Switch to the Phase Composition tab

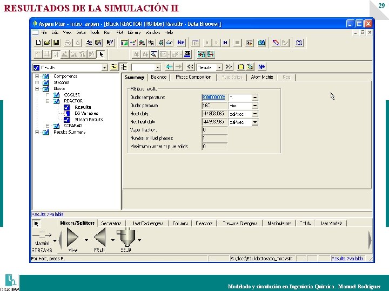click(x=193, y=77)
